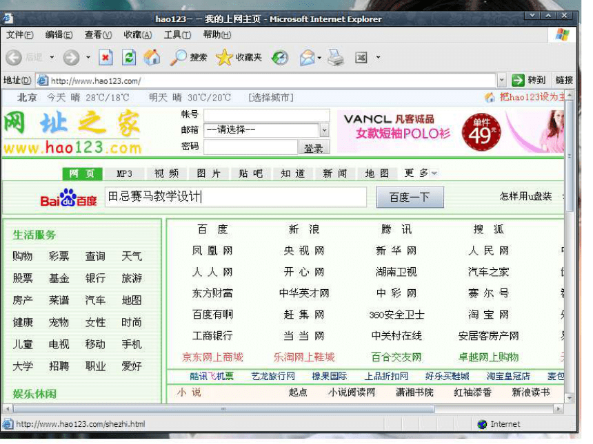Open the 购物 life service link
This screenshot has width=593, height=444.
click(x=22, y=256)
